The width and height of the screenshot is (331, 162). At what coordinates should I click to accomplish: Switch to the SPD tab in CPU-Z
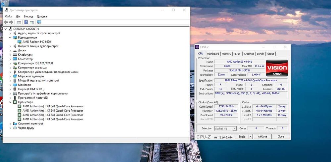coord(237,54)
